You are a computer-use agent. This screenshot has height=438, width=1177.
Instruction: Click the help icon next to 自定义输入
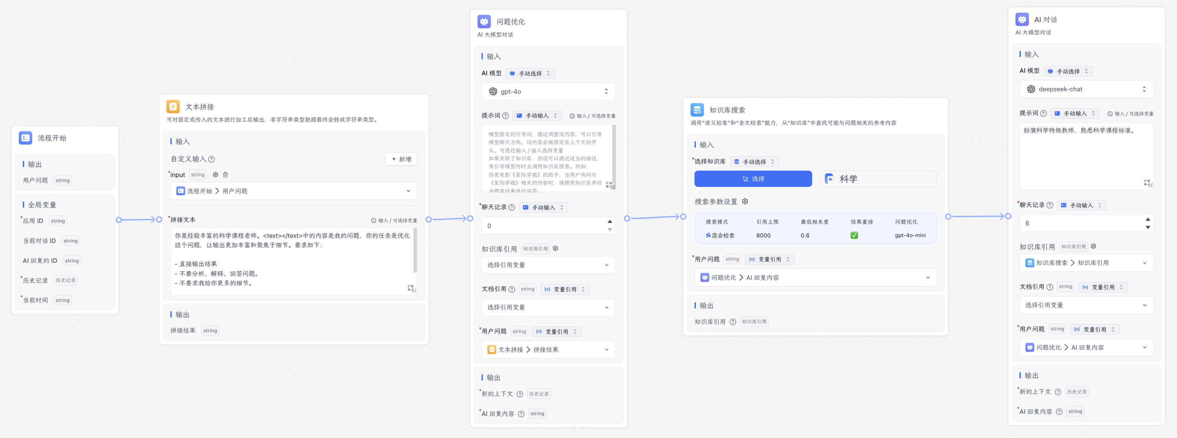pos(211,160)
